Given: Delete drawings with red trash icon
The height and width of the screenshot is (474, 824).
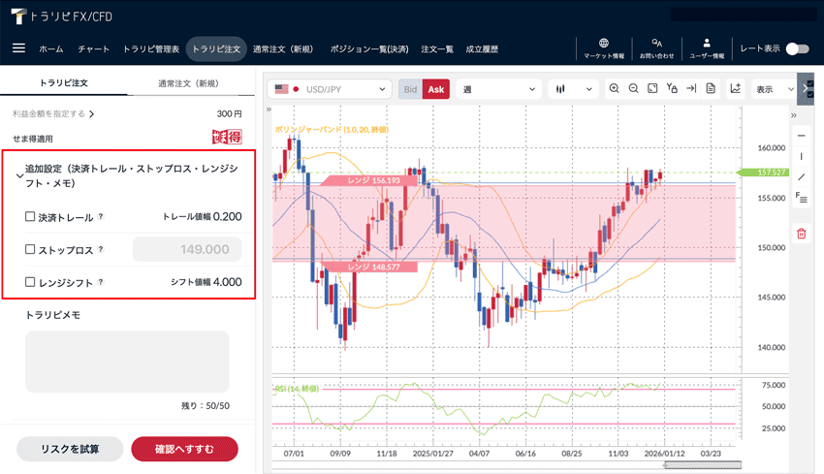Looking at the screenshot, I should pos(802,234).
